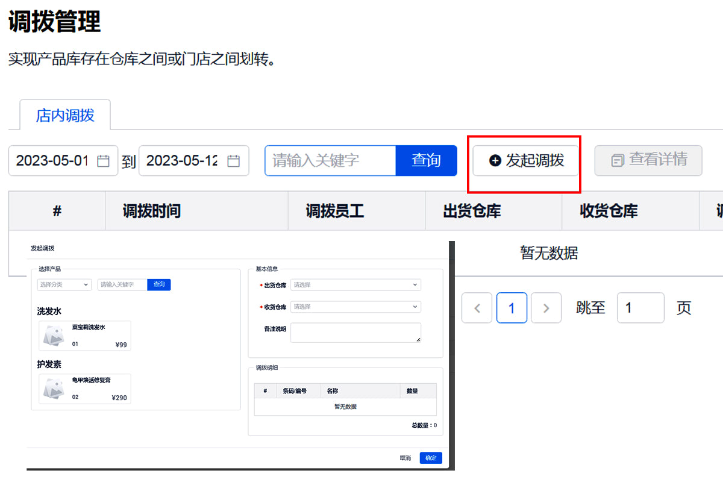Open the 出货仓库 dropdown

355,285
